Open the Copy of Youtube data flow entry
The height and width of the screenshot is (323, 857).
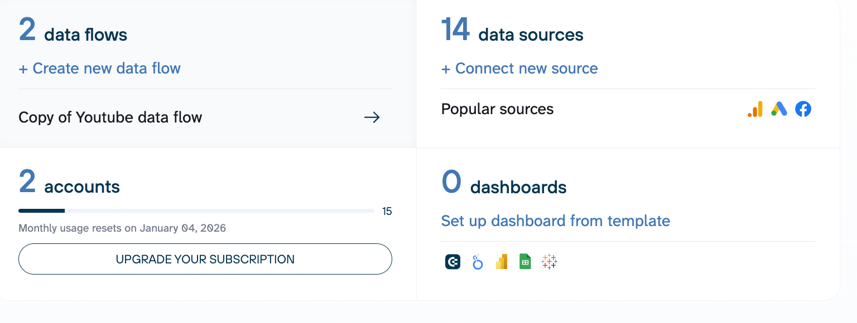coord(110,118)
